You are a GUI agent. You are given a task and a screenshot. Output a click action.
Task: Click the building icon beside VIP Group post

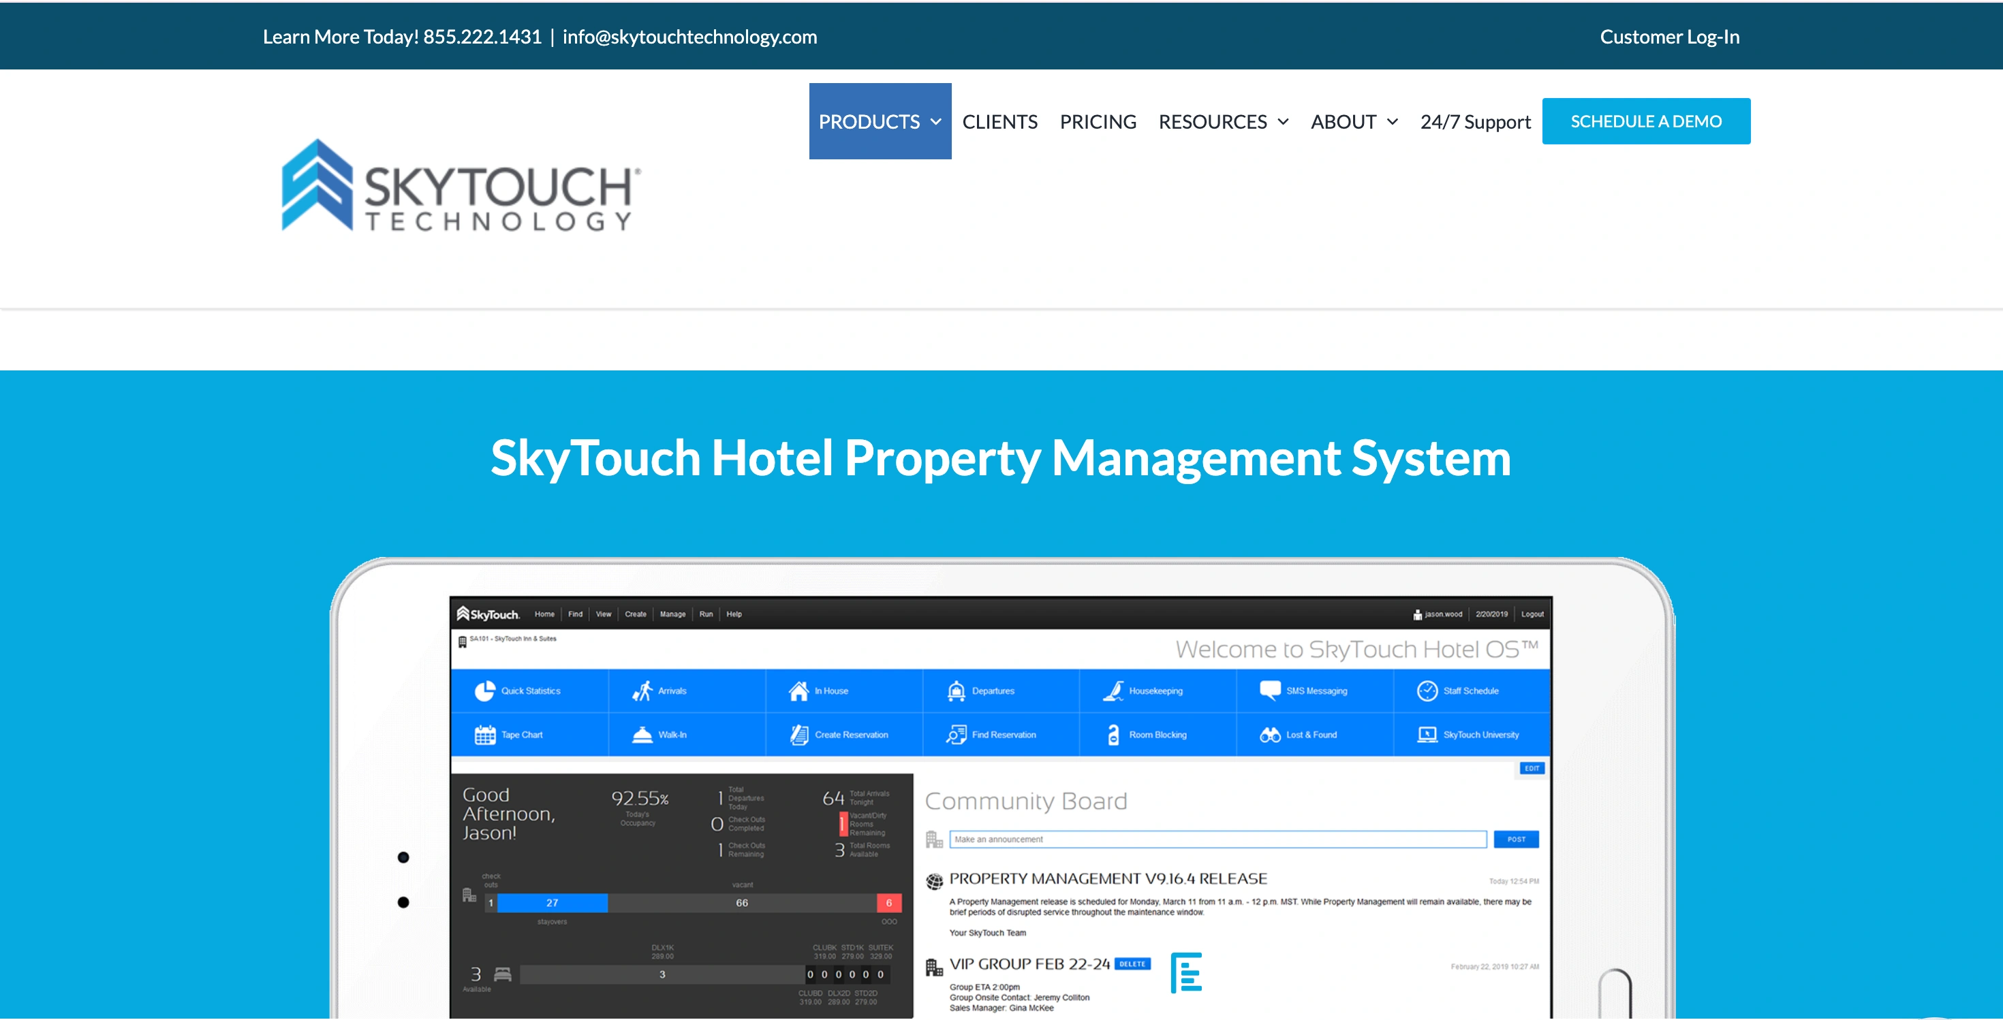click(934, 967)
